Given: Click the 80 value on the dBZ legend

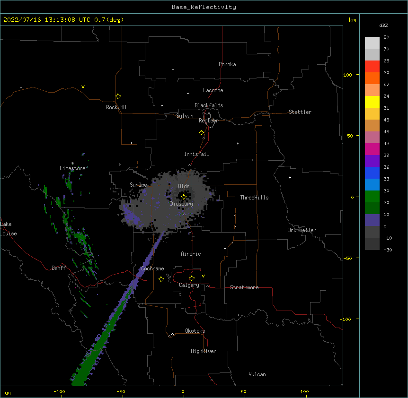Looking at the screenshot, I should [x=386, y=37].
